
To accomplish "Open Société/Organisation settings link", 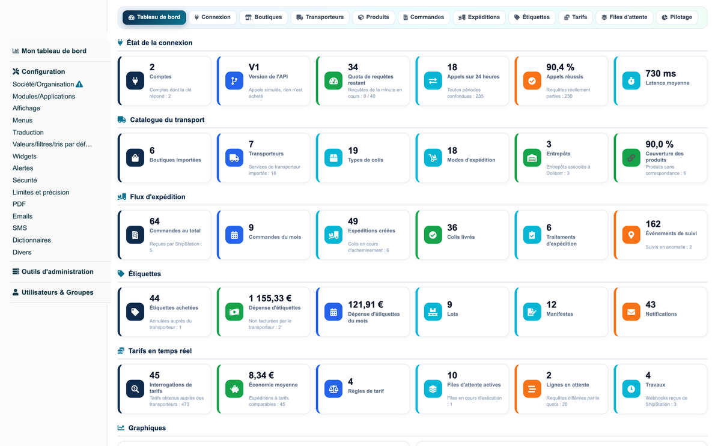I will [43, 85].
